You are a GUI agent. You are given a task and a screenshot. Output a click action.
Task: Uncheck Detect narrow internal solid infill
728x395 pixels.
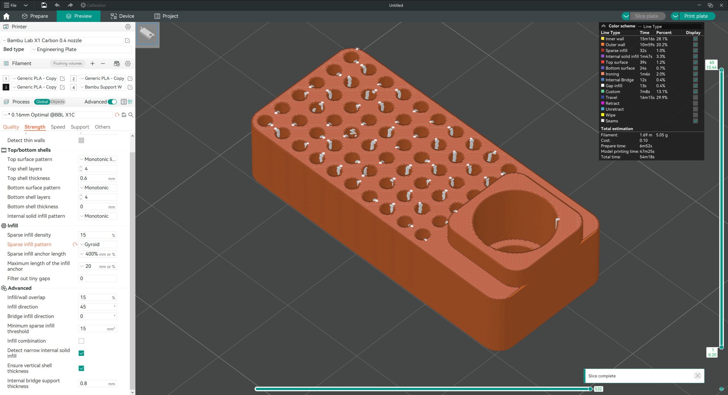point(81,353)
